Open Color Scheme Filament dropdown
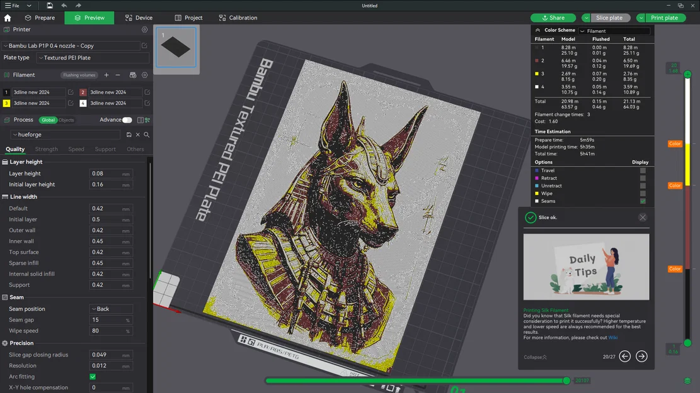 (614, 31)
